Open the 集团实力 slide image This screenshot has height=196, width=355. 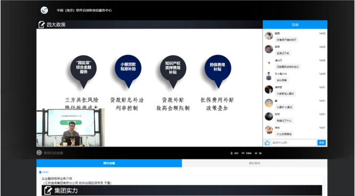182,190
